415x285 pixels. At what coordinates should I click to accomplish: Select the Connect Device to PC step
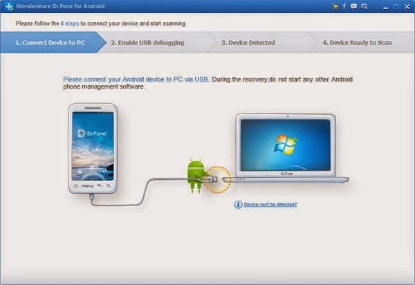click(x=50, y=43)
